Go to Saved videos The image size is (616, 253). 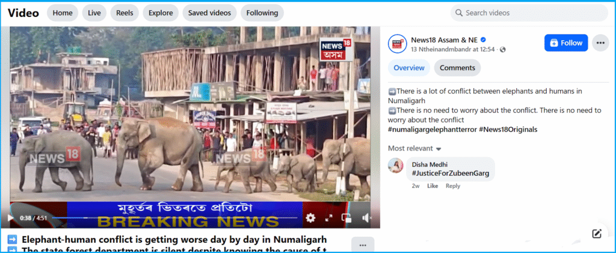point(209,13)
